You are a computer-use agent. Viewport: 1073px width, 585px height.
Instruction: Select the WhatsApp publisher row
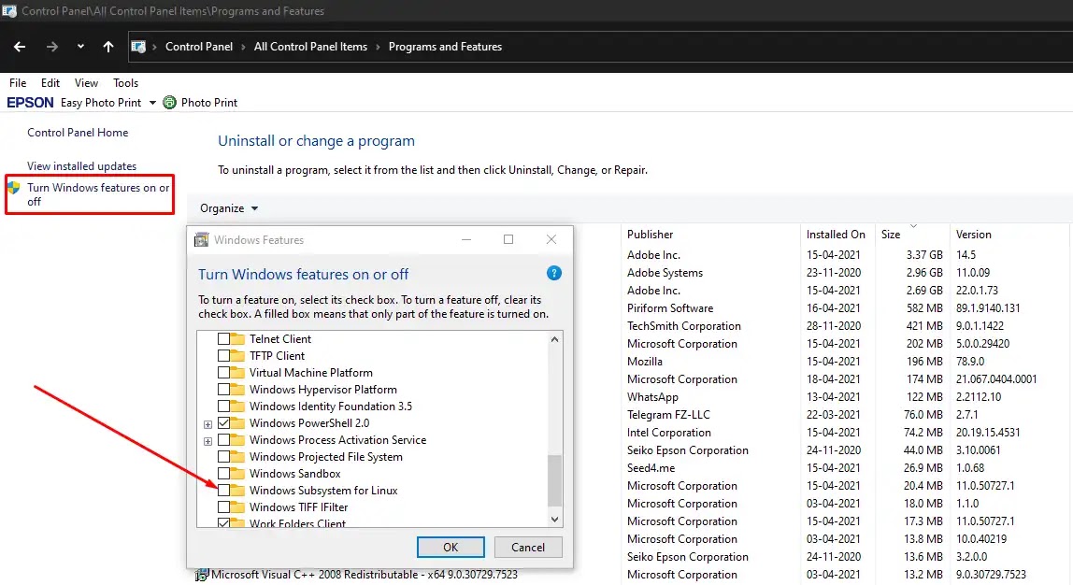tap(652, 397)
